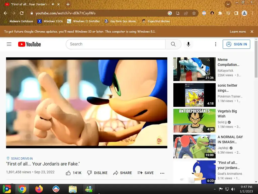Image resolution: width=258 pixels, height=194 pixels.
Task: Click the install app icon in address bar
Action: pos(178,13)
